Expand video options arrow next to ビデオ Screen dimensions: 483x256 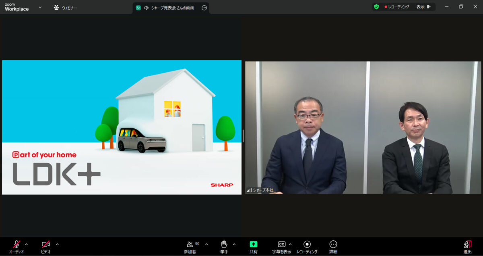tap(57, 244)
